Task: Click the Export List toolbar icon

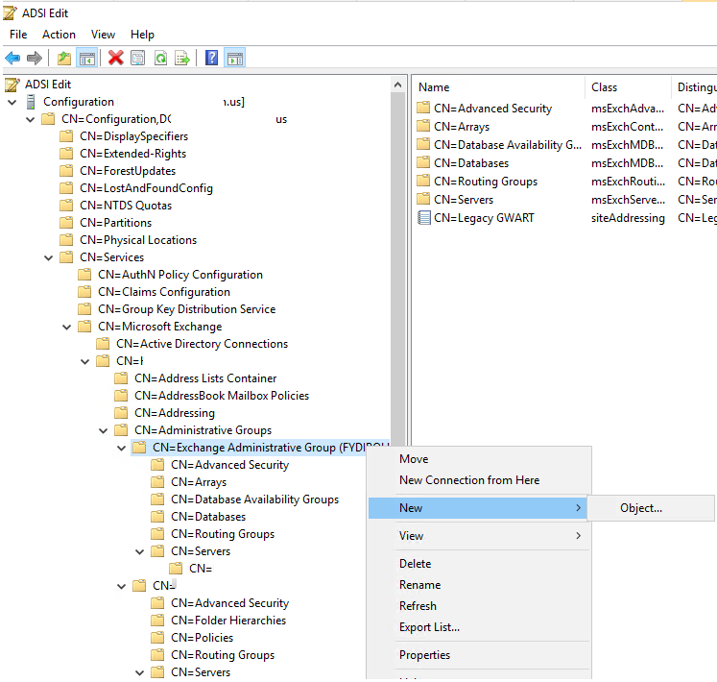Action: (x=182, y=59)
